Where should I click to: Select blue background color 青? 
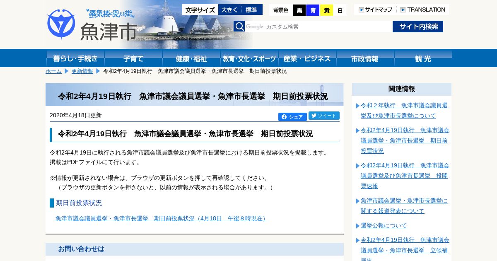(313, 10)
